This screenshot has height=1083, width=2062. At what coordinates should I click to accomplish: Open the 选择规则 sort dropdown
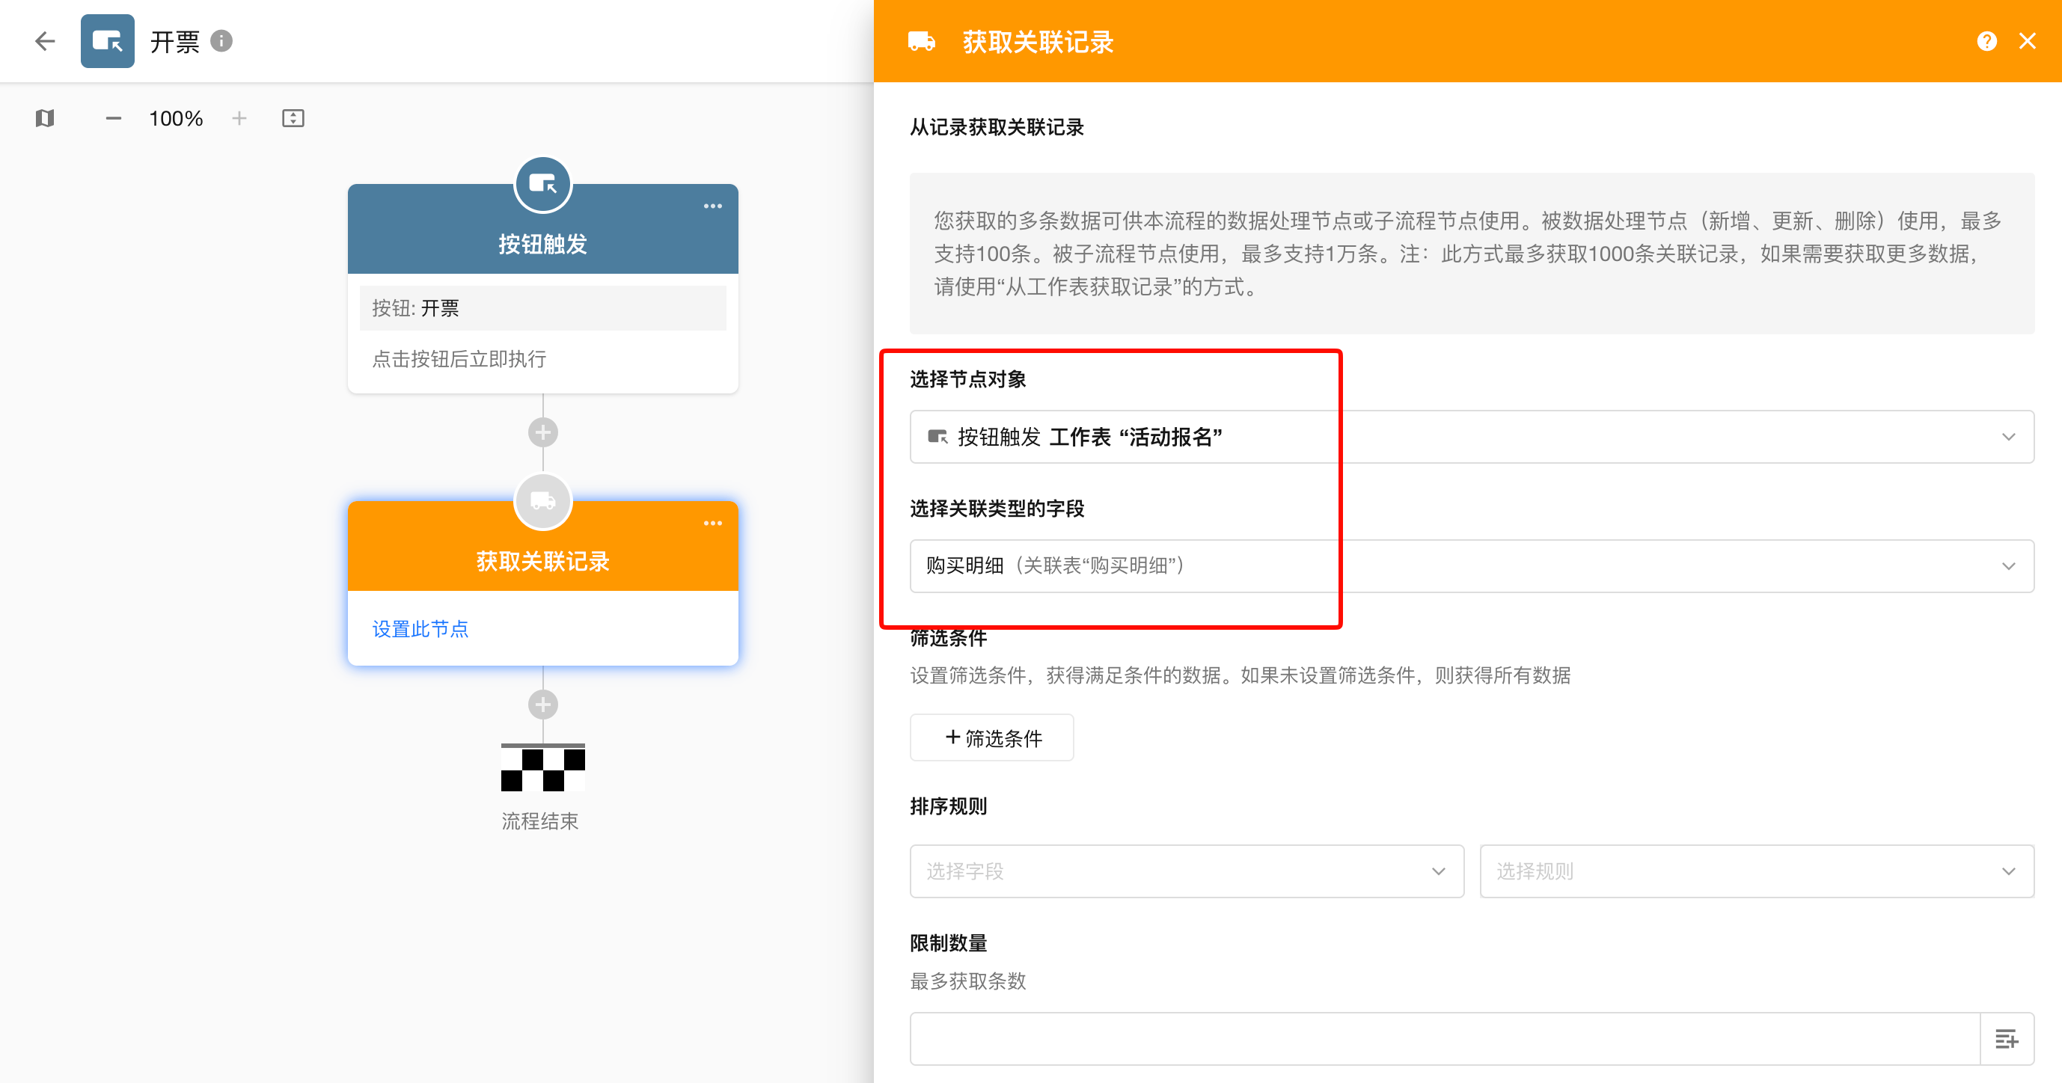[x=1756, y=871]
